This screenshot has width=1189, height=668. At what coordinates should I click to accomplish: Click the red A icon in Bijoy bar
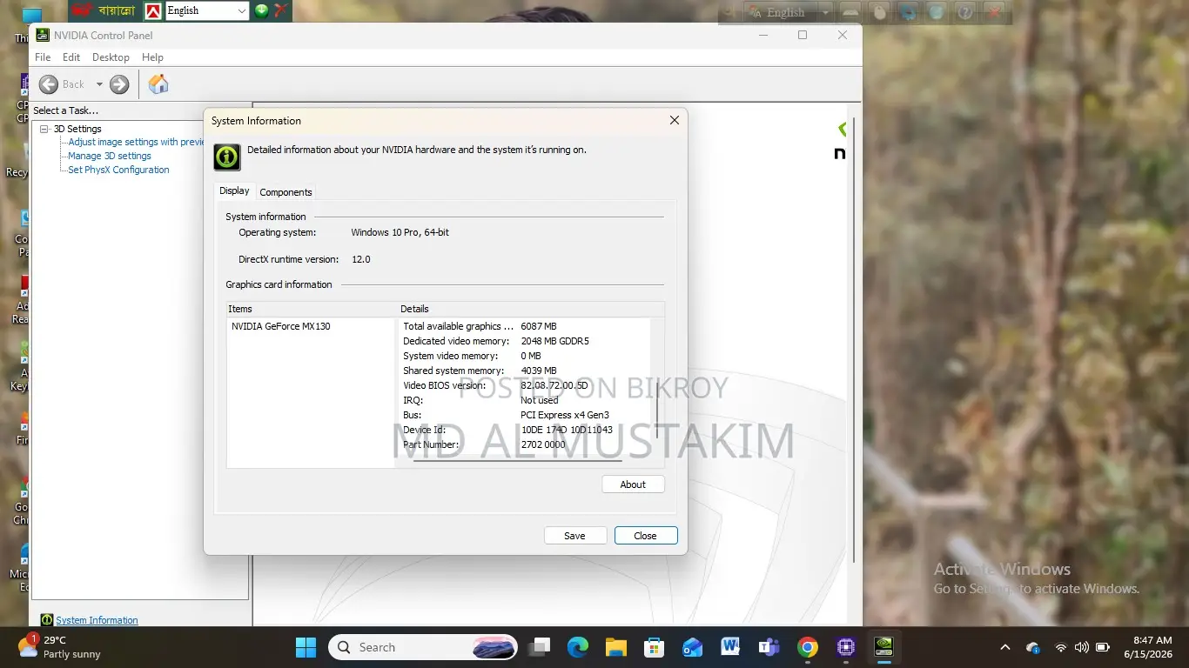click(153, 10)
